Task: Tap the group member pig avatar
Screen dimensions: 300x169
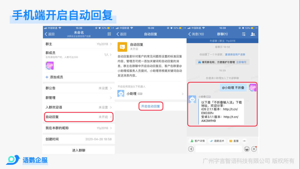Action: (49, 66)
